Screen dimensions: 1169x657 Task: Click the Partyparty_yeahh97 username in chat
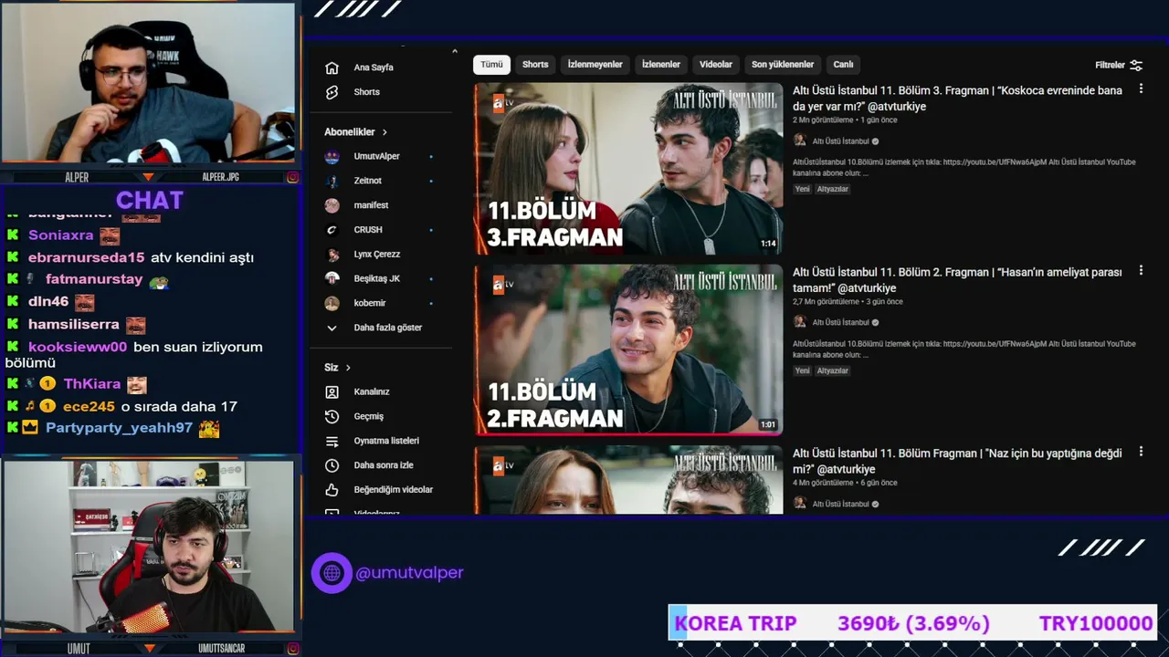119,428
